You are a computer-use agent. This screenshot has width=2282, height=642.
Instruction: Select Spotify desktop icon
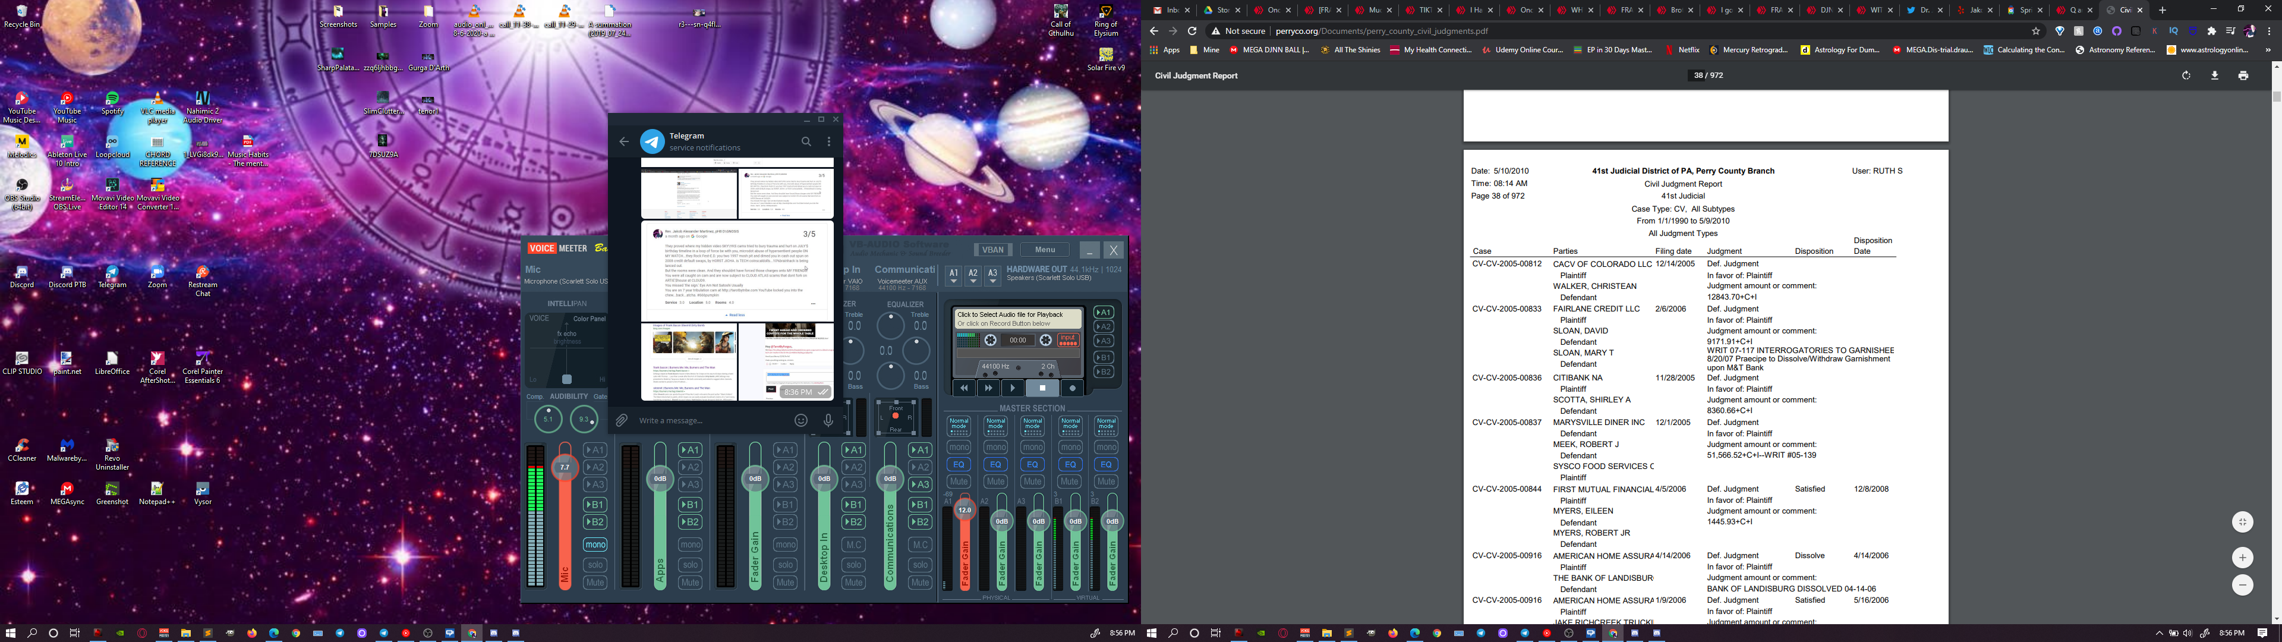(x=112, y=103)
